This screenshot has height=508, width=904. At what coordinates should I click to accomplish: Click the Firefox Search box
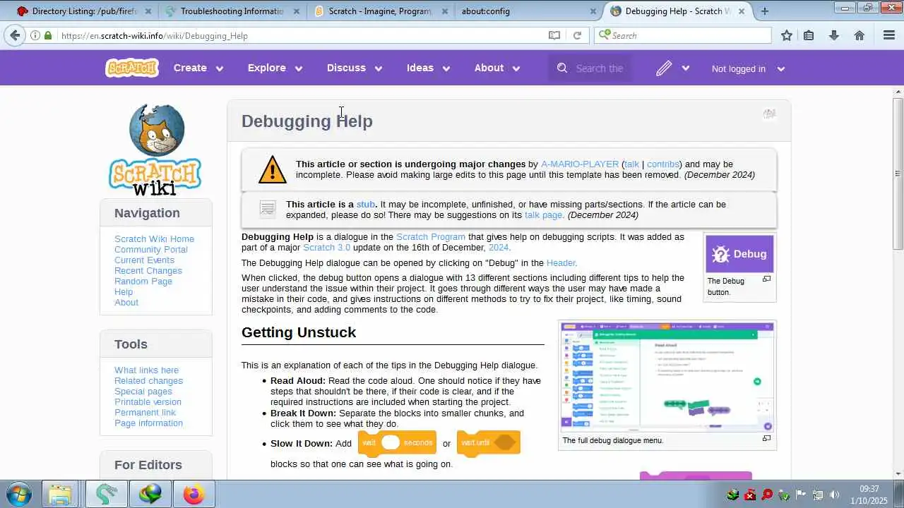coord(683,35)
